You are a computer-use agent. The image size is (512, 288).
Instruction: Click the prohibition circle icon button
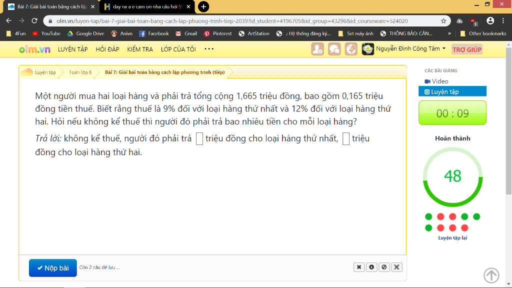click(x=384, y=267)
